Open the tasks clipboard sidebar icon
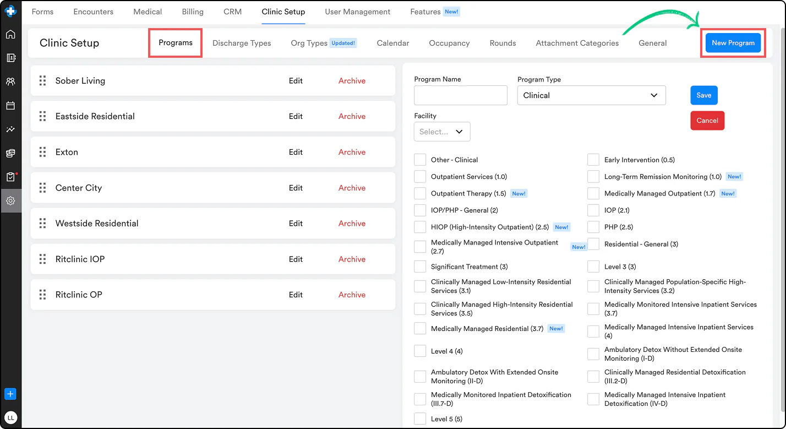The height and width of the screenshot is (429, 786). click(x=10, y=177)
